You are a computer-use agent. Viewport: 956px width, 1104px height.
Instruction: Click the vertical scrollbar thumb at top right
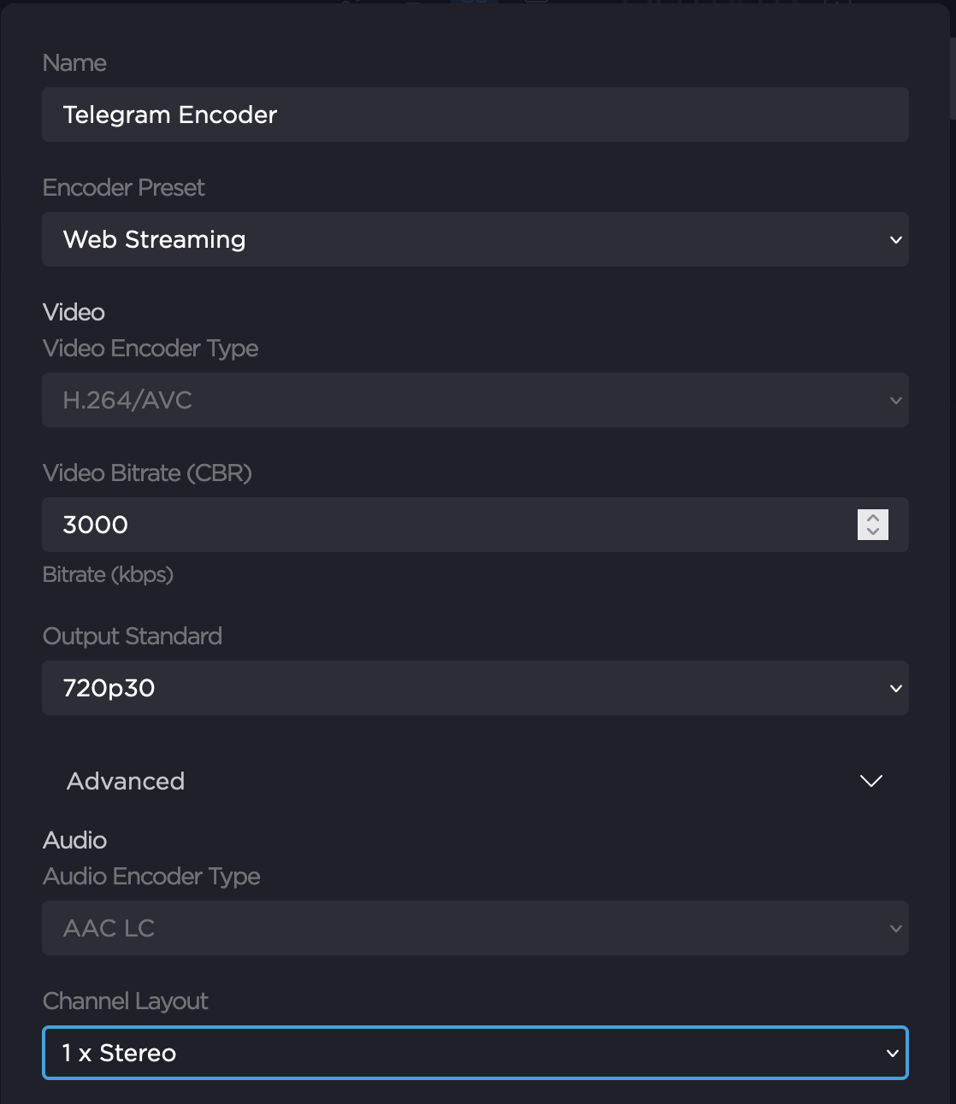coord(952,77)
